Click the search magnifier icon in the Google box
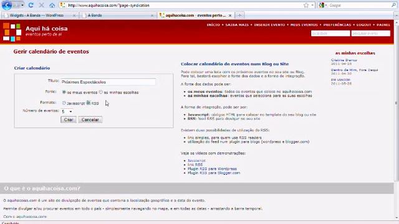This screenshot has height=224, width=399. (x=394, y=5)
